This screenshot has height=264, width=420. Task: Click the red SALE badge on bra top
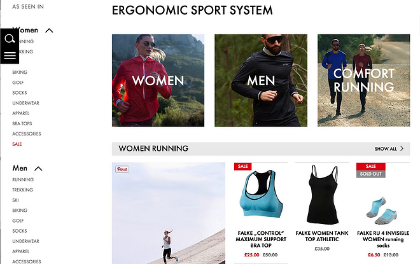242,166
